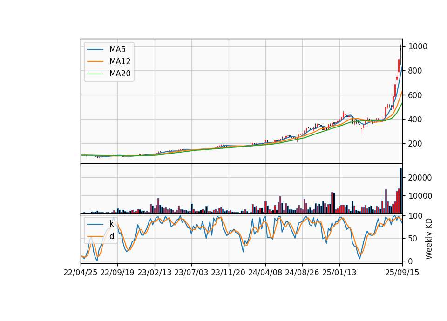Click the MA20 legend entry
The height and width of the screenshot is (321, 447).
pyautogui.click(x=108, y=74)
